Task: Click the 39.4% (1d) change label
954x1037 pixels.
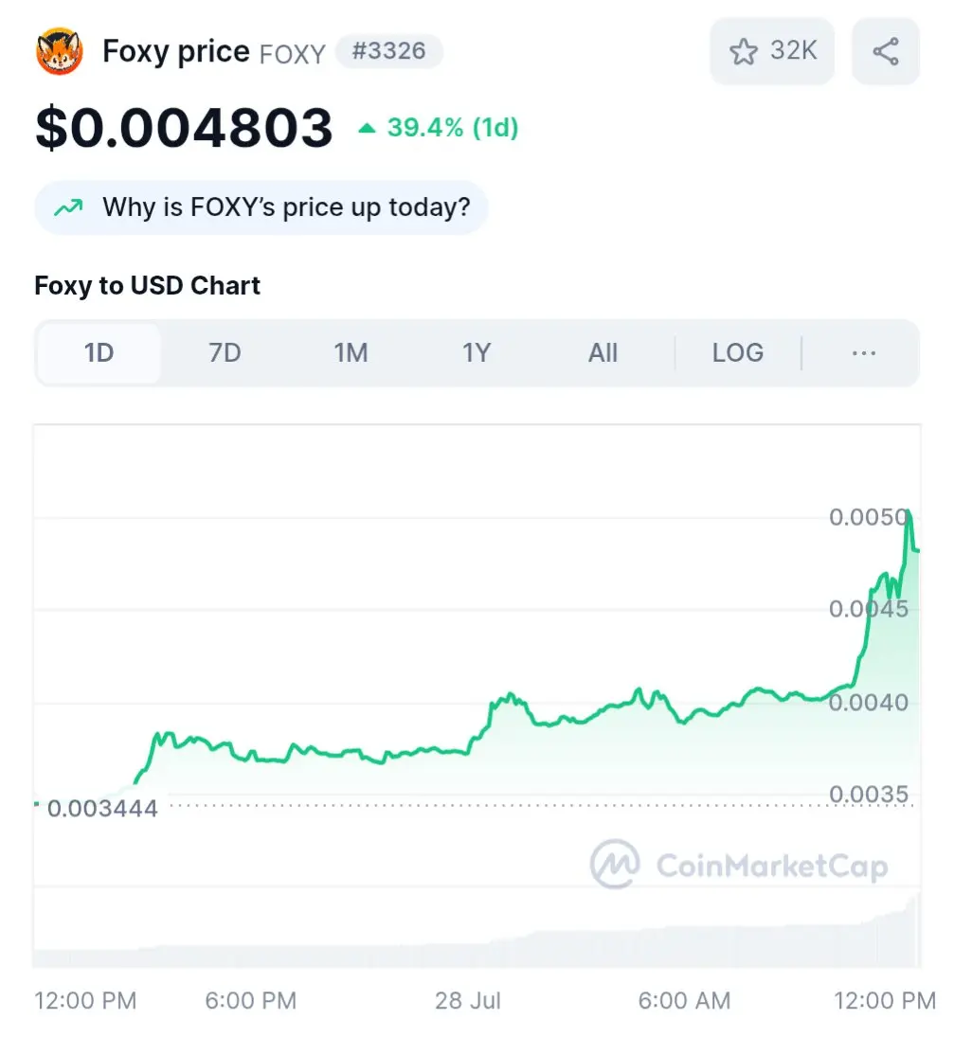Action: (x=453, y=128)
